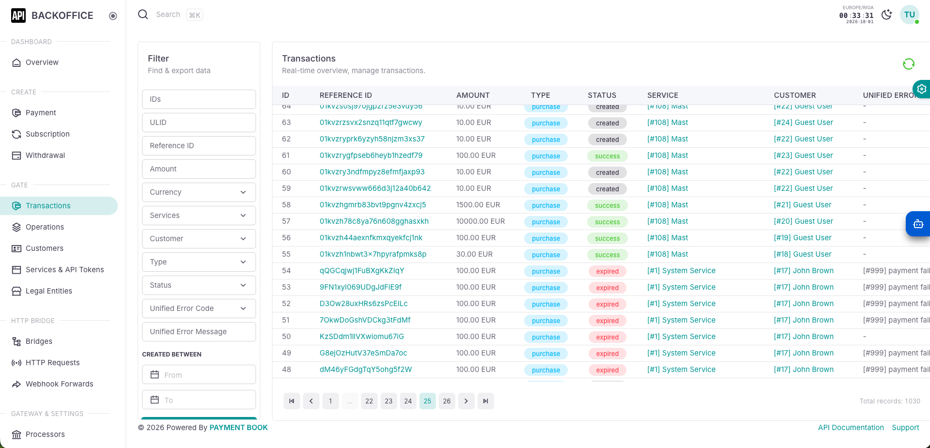Expand the Type filter dropdown
The image size is (930, 448).
pos(199,262)
